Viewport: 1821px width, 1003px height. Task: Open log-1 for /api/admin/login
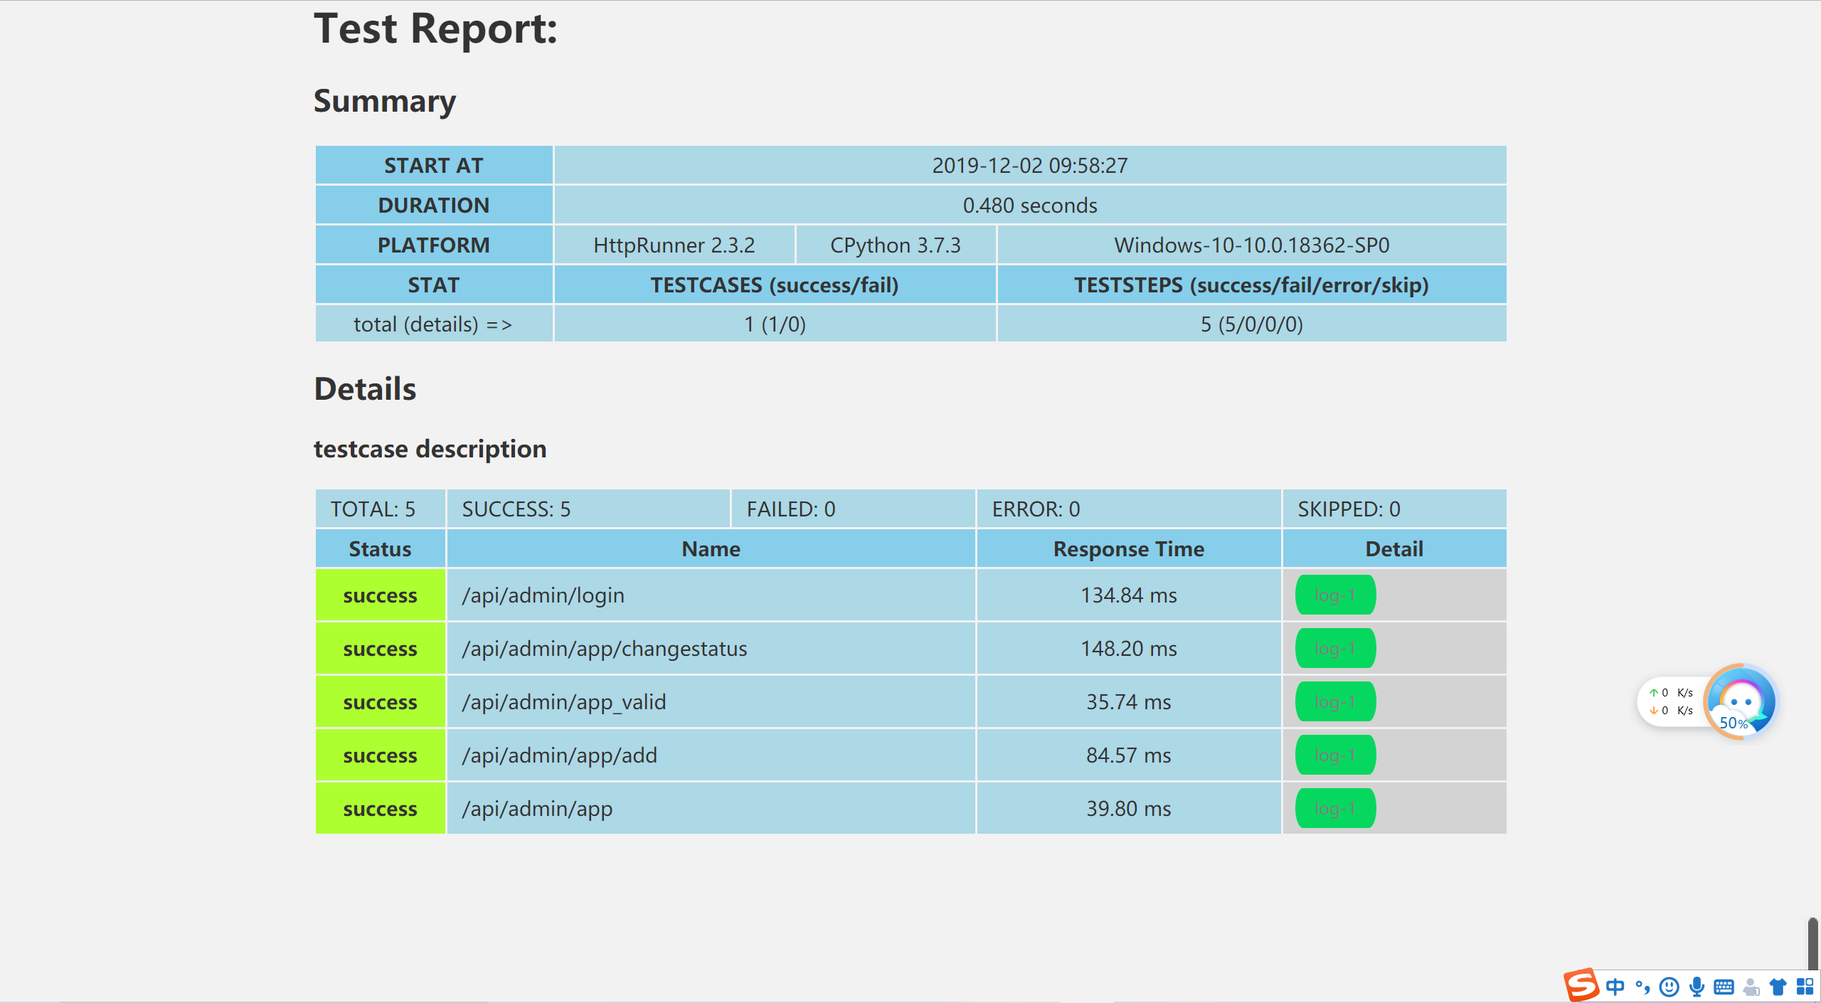point(1335,595)
